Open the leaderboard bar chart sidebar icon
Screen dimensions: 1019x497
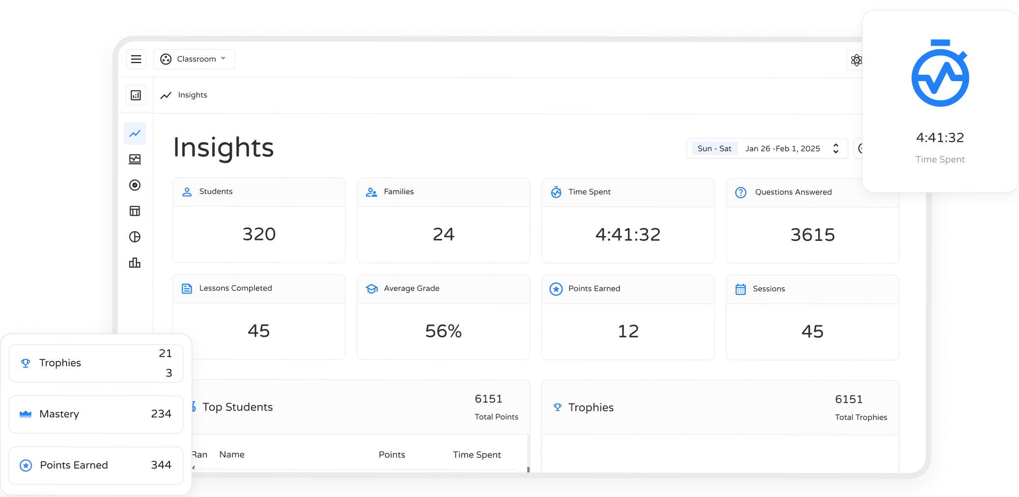(x=135, y=263)
